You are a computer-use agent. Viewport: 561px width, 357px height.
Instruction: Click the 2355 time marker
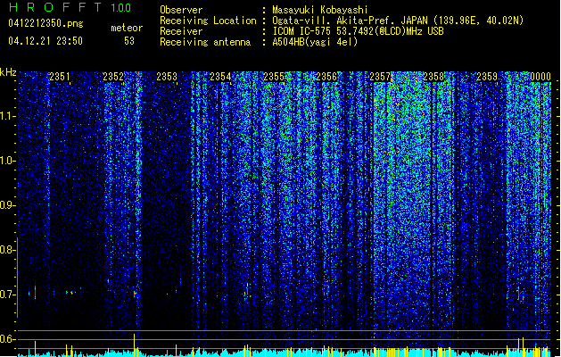tap(274, 77)
